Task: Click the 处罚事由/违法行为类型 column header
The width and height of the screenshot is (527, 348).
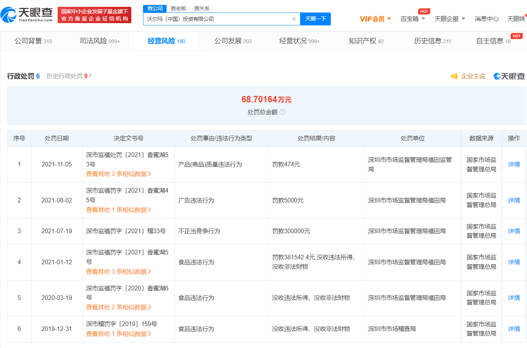Action: 222,138
